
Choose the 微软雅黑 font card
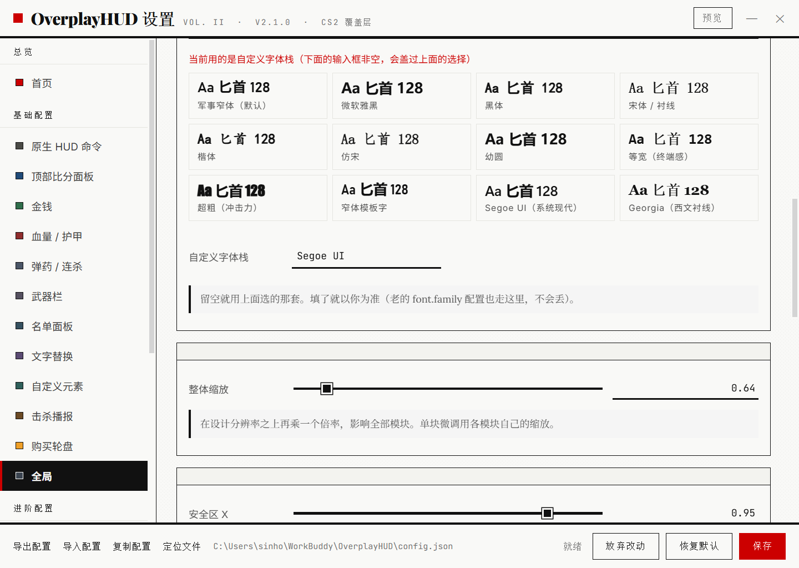tap(402, 95)
